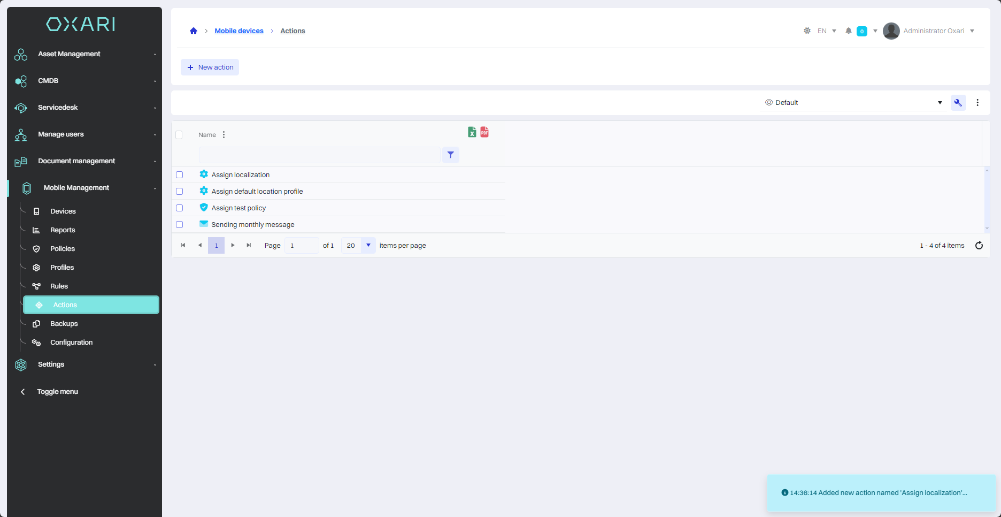
Task: Export table to PDF icon
Action: point(484,132)
